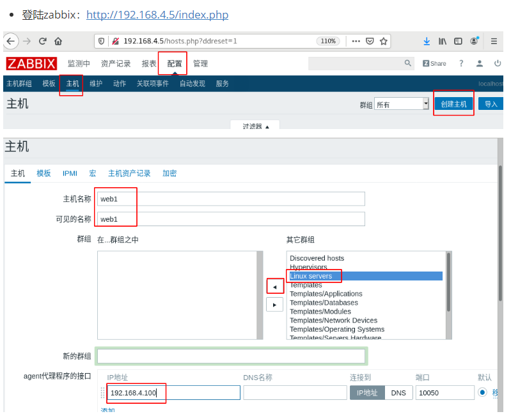The image size is (511, 414).
Task: Click 导入 button
Action: tap(491, 104)
